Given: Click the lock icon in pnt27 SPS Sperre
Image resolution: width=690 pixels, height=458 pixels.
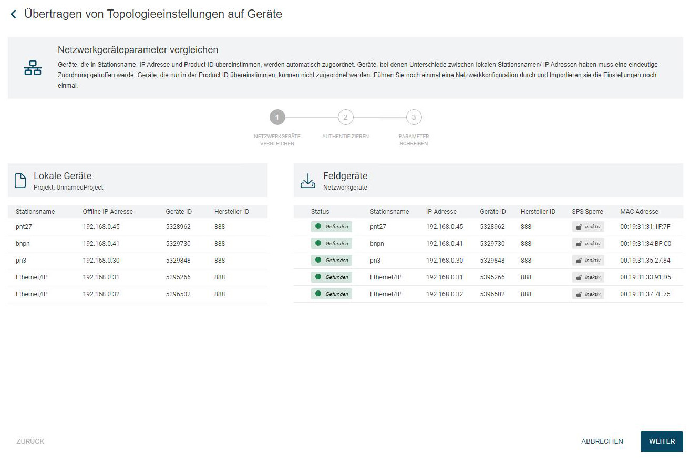Looking at the screenshot, I should [579, 227].
